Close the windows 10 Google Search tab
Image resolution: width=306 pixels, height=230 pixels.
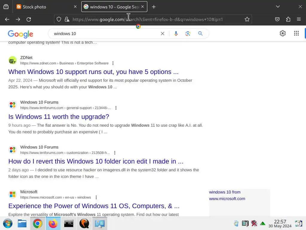pos(143,7)
